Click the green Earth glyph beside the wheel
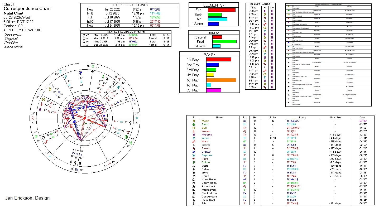Viewport: 379px width, 208px height. [x=126, y=137]
